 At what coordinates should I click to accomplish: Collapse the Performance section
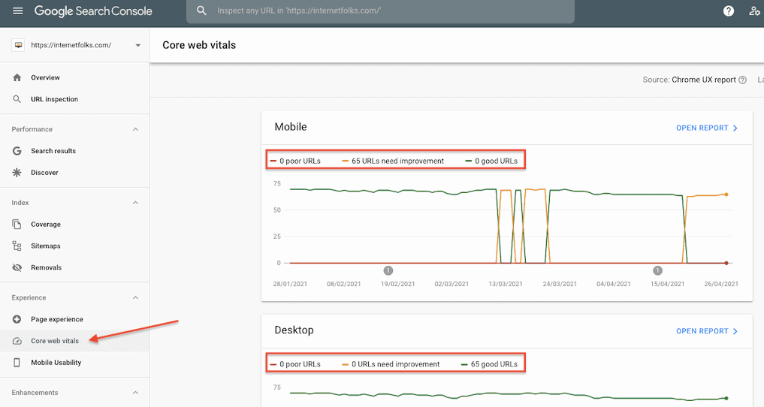click(135, 130)
